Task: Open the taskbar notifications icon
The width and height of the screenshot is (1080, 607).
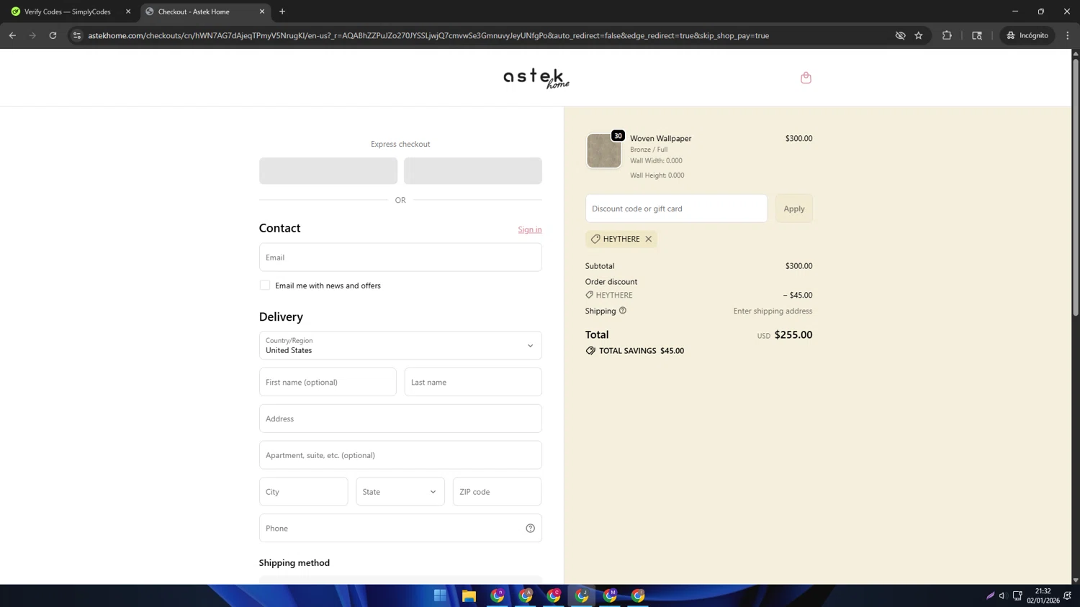Action: [1068, 595]
